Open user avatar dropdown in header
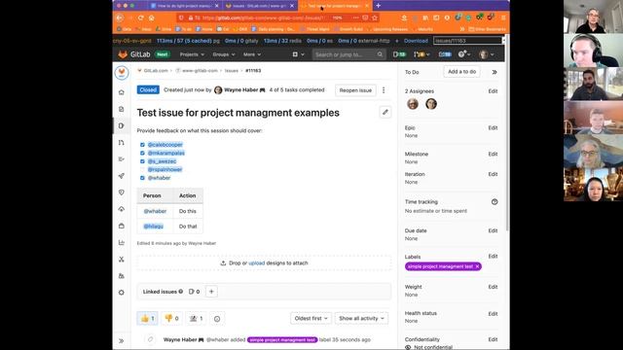Screen dimensions: 623x350 pos(487,54)
